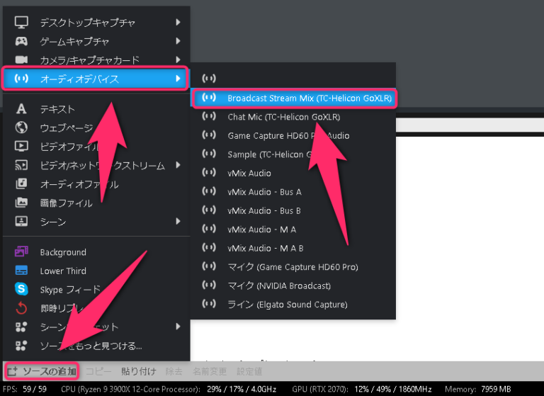Add an オーディオファイル source
544x396 pixels.
(96, 184)
